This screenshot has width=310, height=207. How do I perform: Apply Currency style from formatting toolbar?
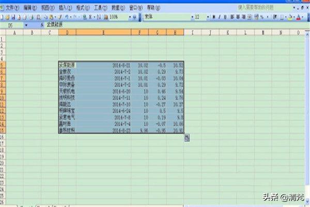tap(256, 17)
